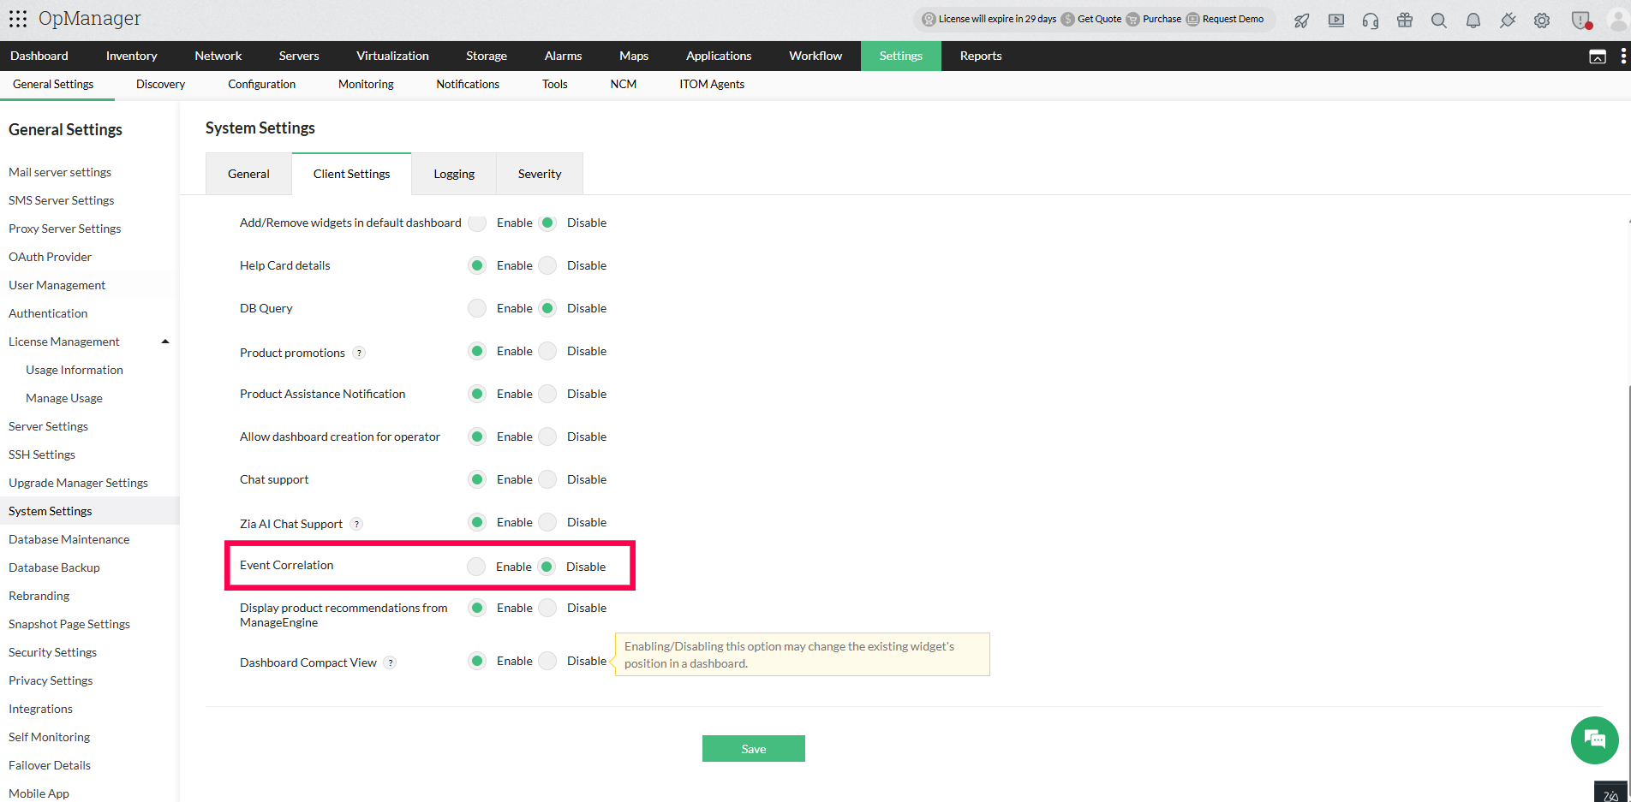Disable Product Assistance Notification

pos(547,394)
